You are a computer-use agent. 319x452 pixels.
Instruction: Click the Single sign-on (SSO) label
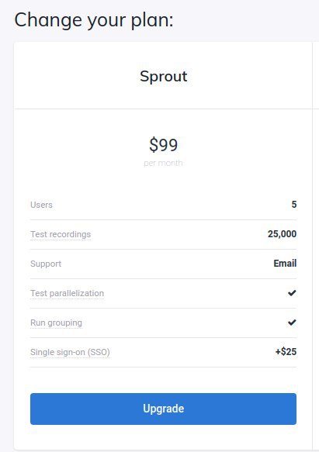point(70,352)
